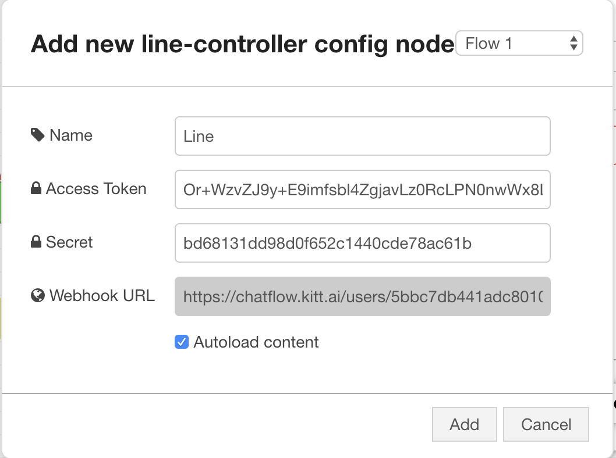
Task: Click the Webhook URL label text
Action: (x=102, y=296)
